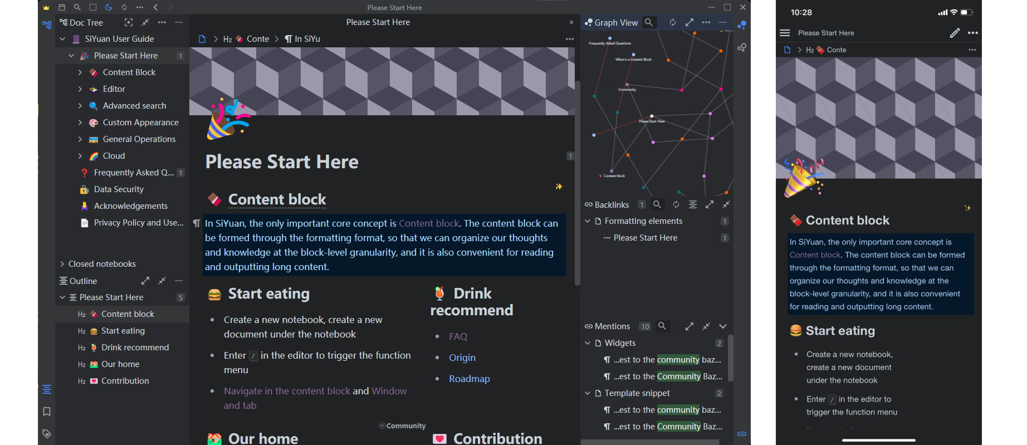This screenshot has height=445, width=1027.
Task: Open the Bookmark panel in left dock
Action: [47, 412]
